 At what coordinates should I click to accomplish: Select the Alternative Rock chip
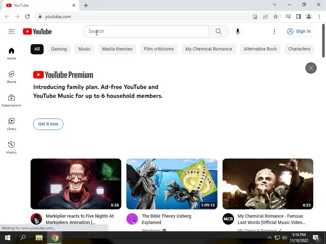[x=260, y=49]
